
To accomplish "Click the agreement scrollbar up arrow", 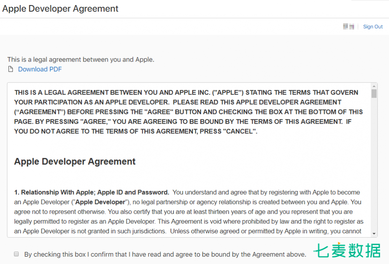I will point(374,86).
